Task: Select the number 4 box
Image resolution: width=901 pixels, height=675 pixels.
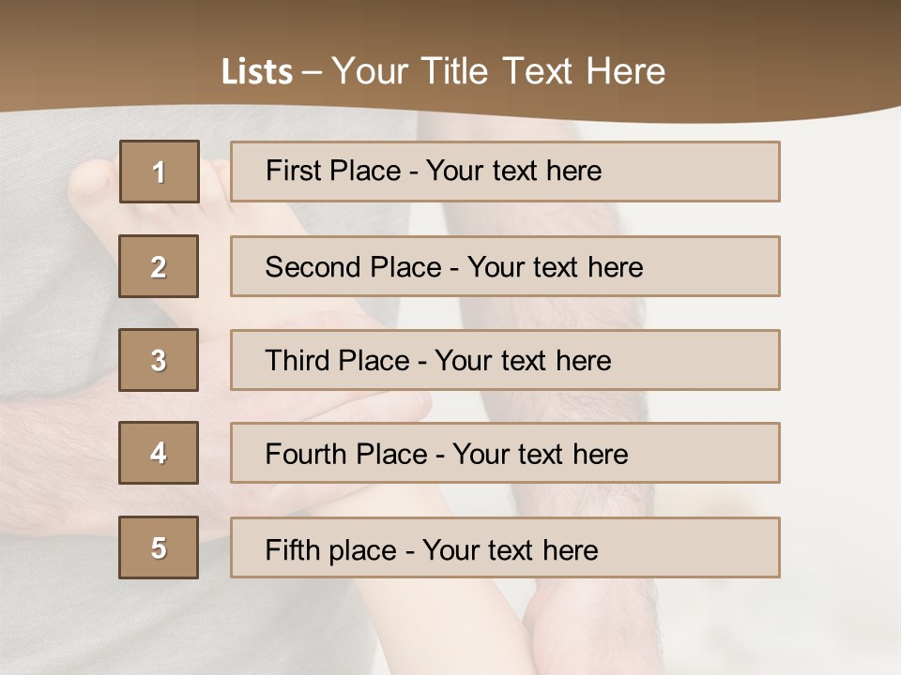Action: coord(159,453)
